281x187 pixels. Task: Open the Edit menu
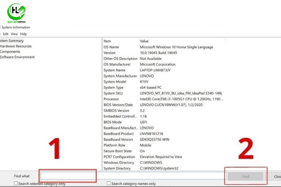[x=6, y=34]
